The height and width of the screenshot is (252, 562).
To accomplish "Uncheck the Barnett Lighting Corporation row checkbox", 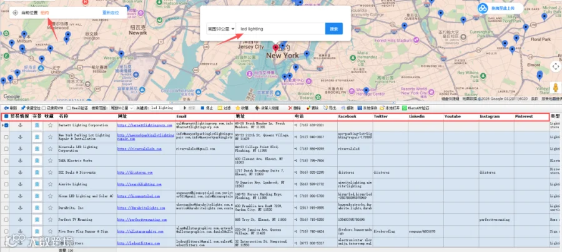I will [x=6, y=125].
